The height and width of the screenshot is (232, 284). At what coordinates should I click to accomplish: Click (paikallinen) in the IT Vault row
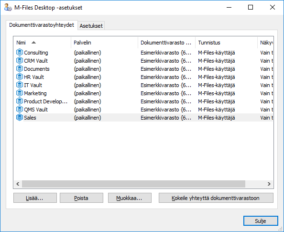click(87, 85)
